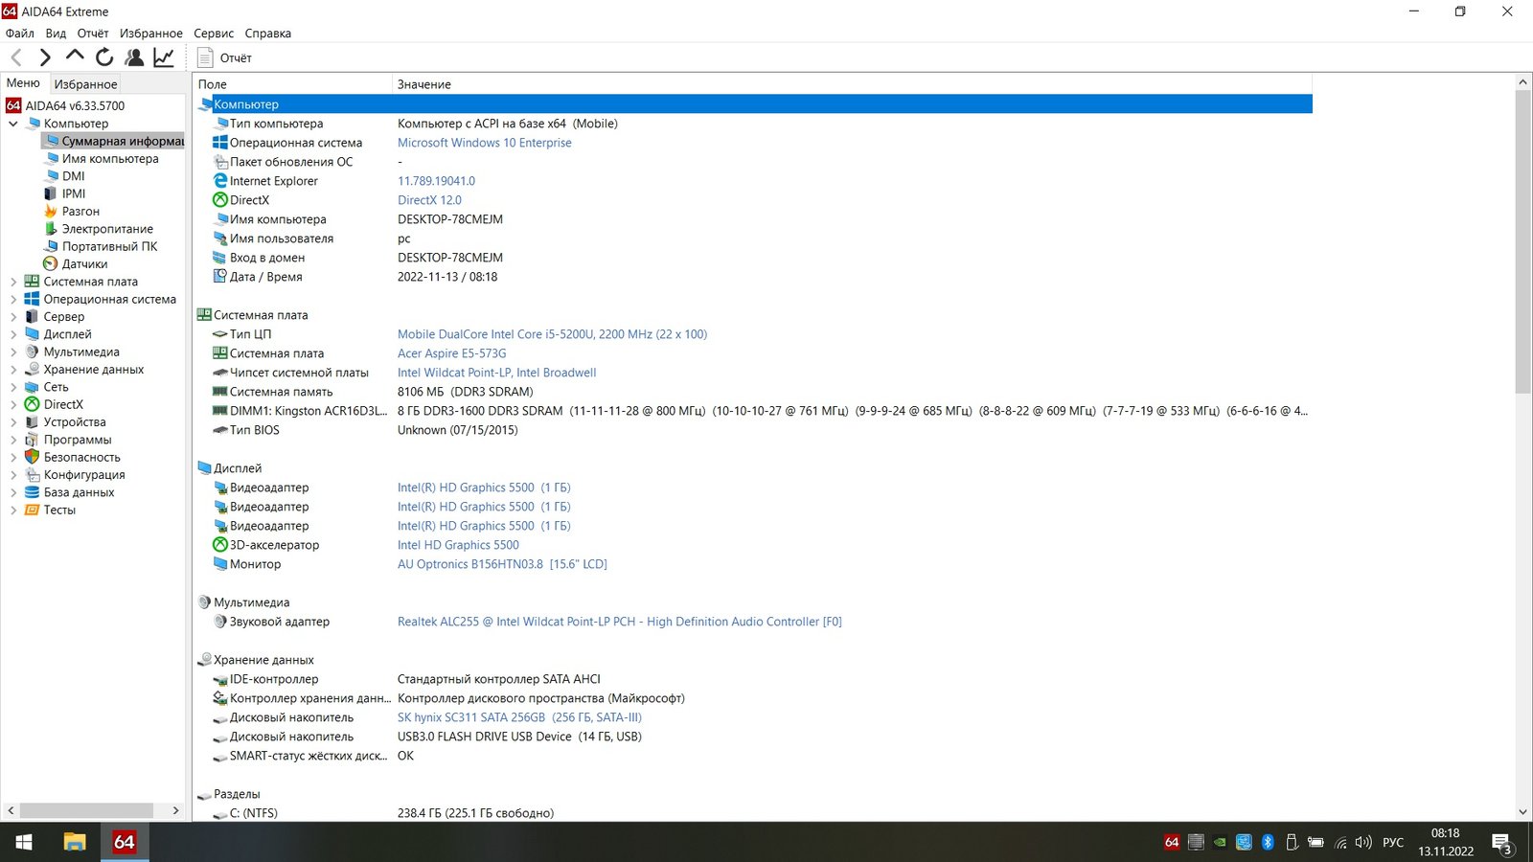
Task: Open the Сервис menu
Action: pos(214,33)
